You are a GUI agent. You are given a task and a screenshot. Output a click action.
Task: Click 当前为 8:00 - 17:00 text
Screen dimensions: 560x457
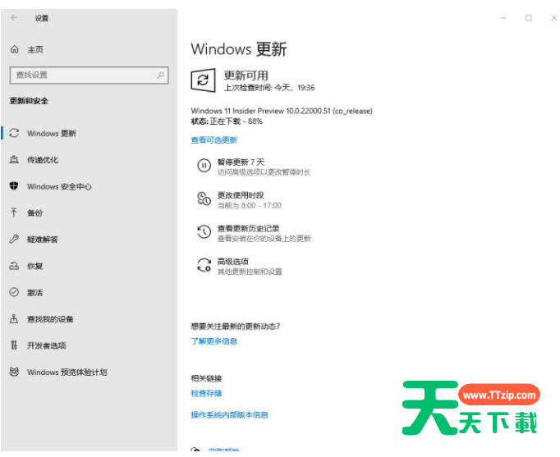(250, 205)
